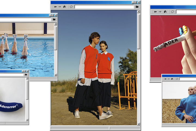Click Home icon in blue coat window
The image size is (196, 131).
click(x=172, y=79)
